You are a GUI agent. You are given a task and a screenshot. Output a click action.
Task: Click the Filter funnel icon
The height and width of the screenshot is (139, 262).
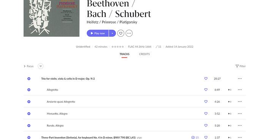pos(237,66)
